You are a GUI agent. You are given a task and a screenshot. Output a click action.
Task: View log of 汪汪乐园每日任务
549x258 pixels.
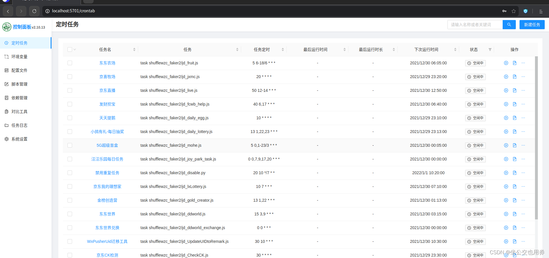tap(514, 159)
